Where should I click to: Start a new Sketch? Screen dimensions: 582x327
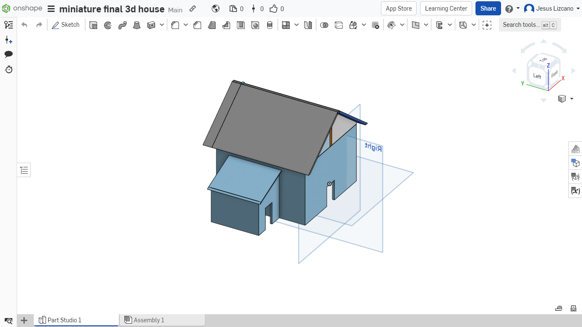pyautogui.click(x=66, y=25)
